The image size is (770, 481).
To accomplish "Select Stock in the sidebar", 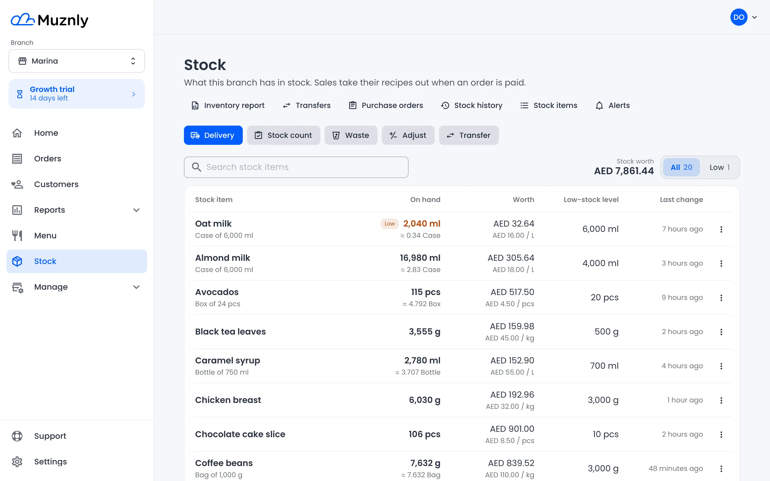I will tap(77, 261).
